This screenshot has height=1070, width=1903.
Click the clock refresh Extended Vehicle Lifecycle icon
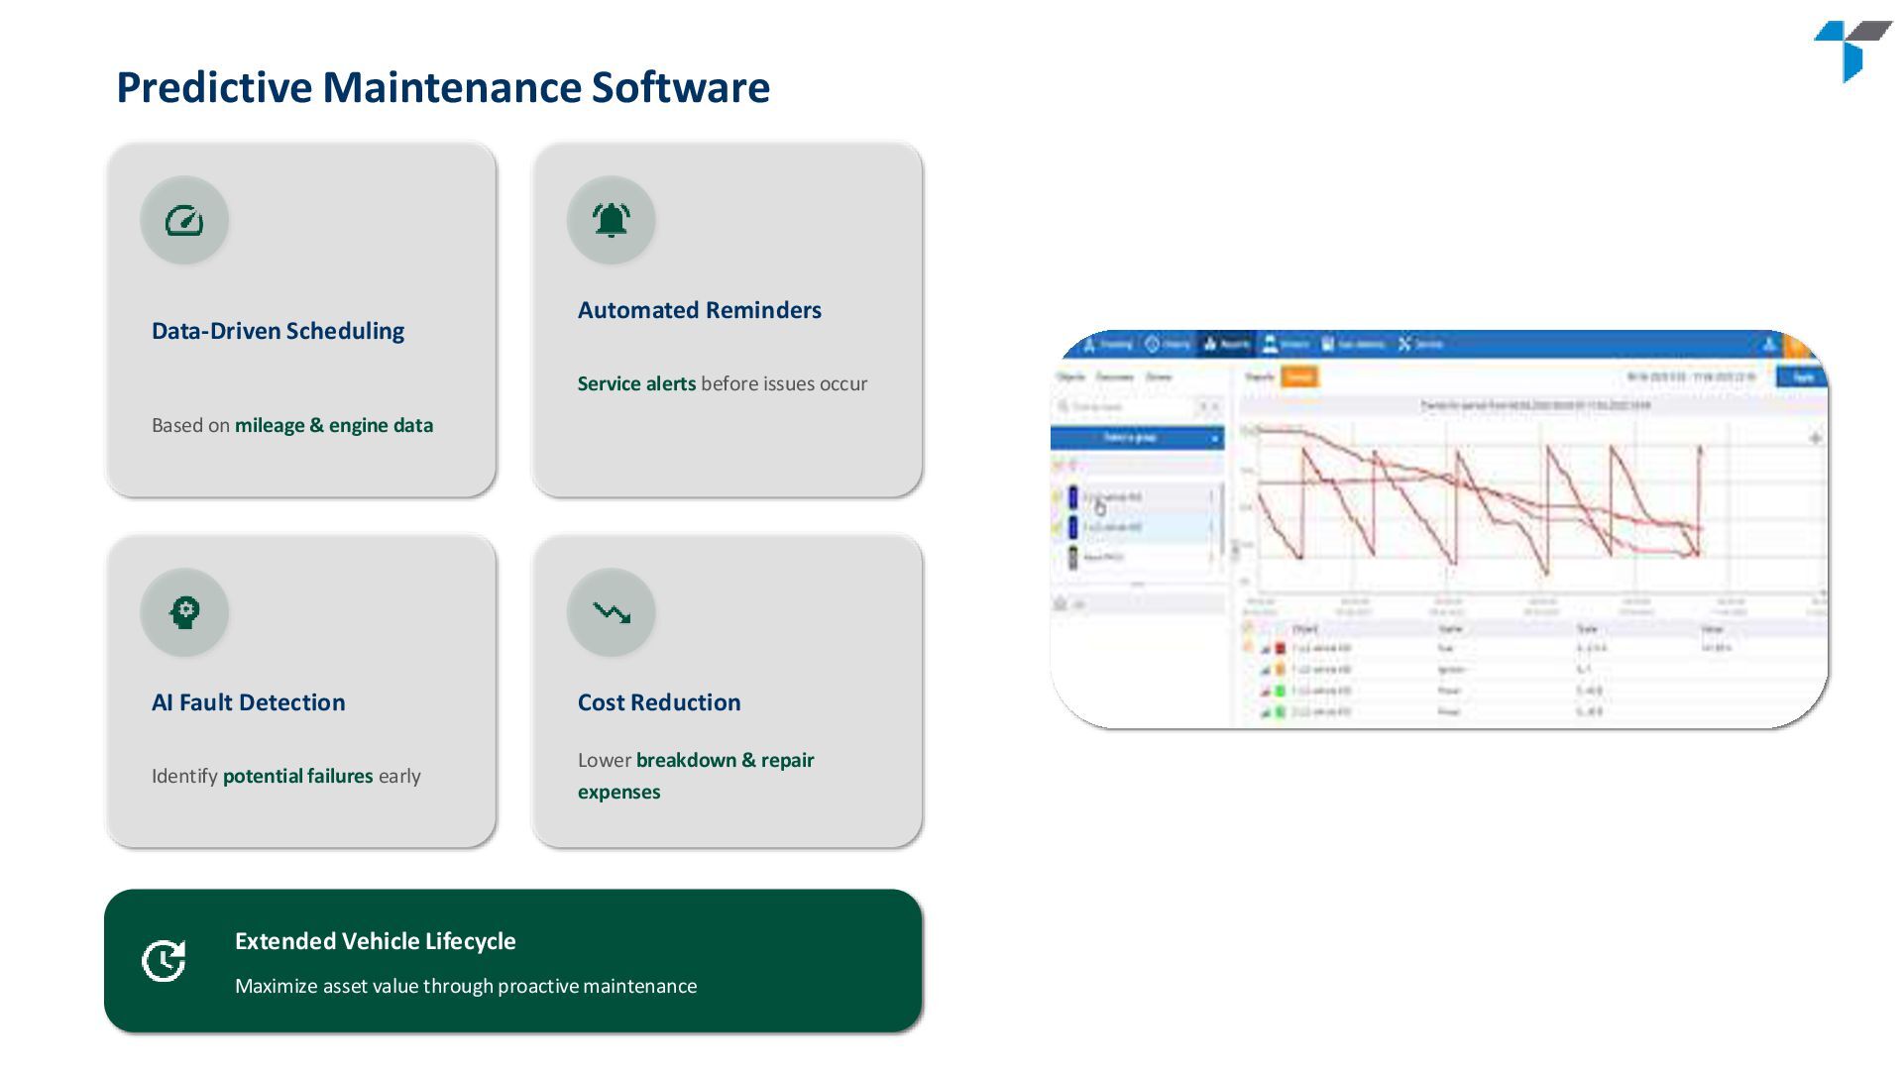pyautogui.click(x=164, y=961)
